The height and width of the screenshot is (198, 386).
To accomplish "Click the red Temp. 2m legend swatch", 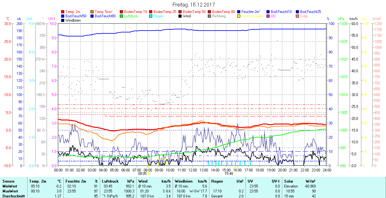I will (63, 12).
